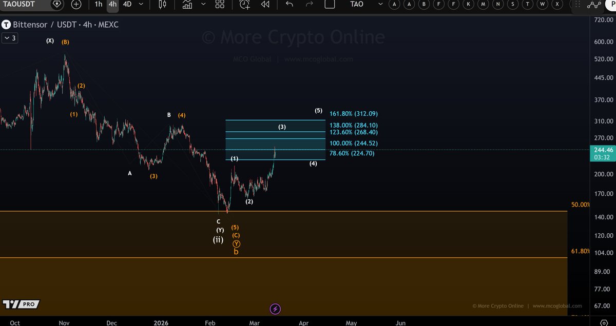Click the circled T Bittensor logo

[x=6, y=25]
